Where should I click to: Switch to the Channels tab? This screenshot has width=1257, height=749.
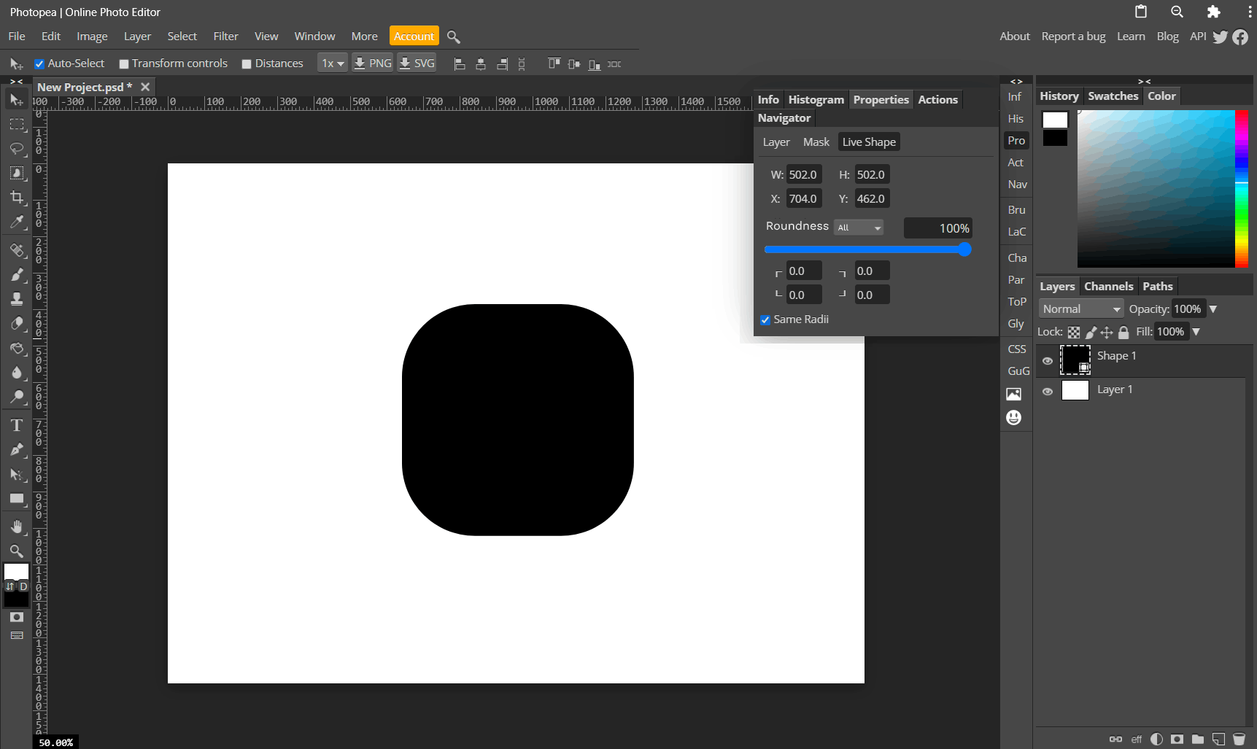coord(1108,286)
